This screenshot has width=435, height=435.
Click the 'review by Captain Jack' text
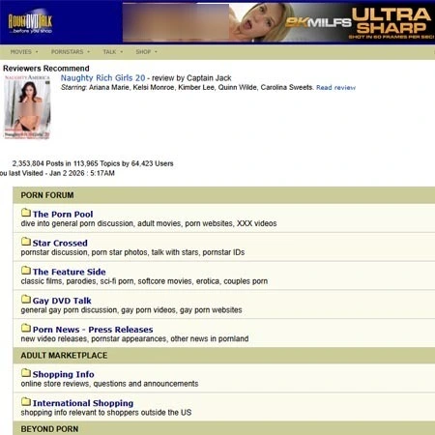191,78
